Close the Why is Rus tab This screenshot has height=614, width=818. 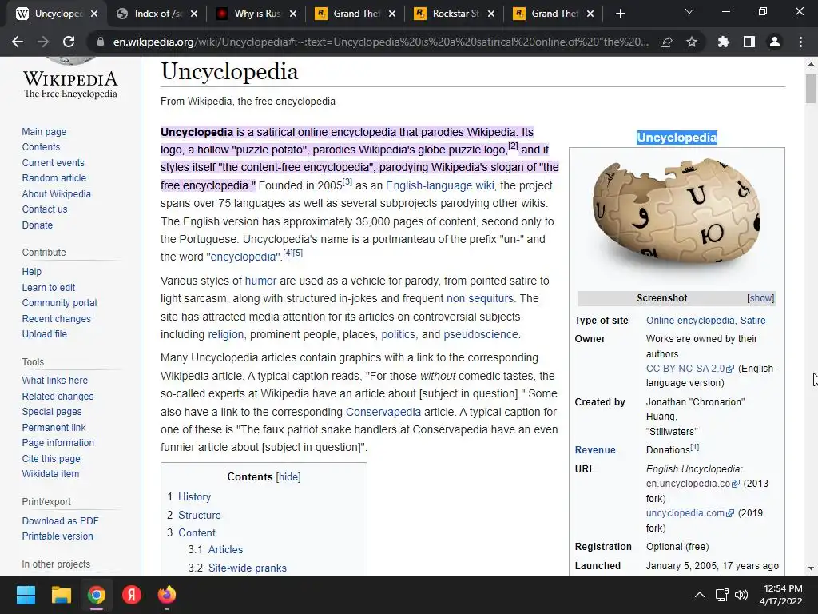point(293,14)
